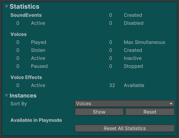
Task: Click the Inactive voices statistic label
Action: 133,58
